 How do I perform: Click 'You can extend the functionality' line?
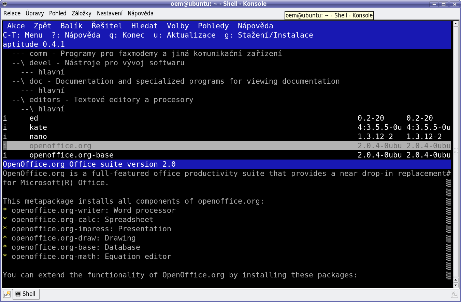pos(180,275)
